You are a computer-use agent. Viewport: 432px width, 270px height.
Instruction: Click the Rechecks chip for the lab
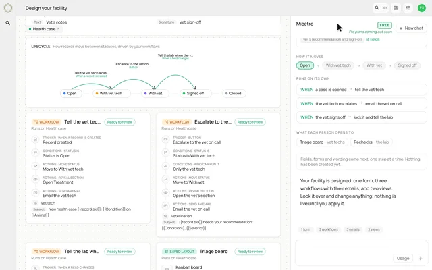coord(371,142)
